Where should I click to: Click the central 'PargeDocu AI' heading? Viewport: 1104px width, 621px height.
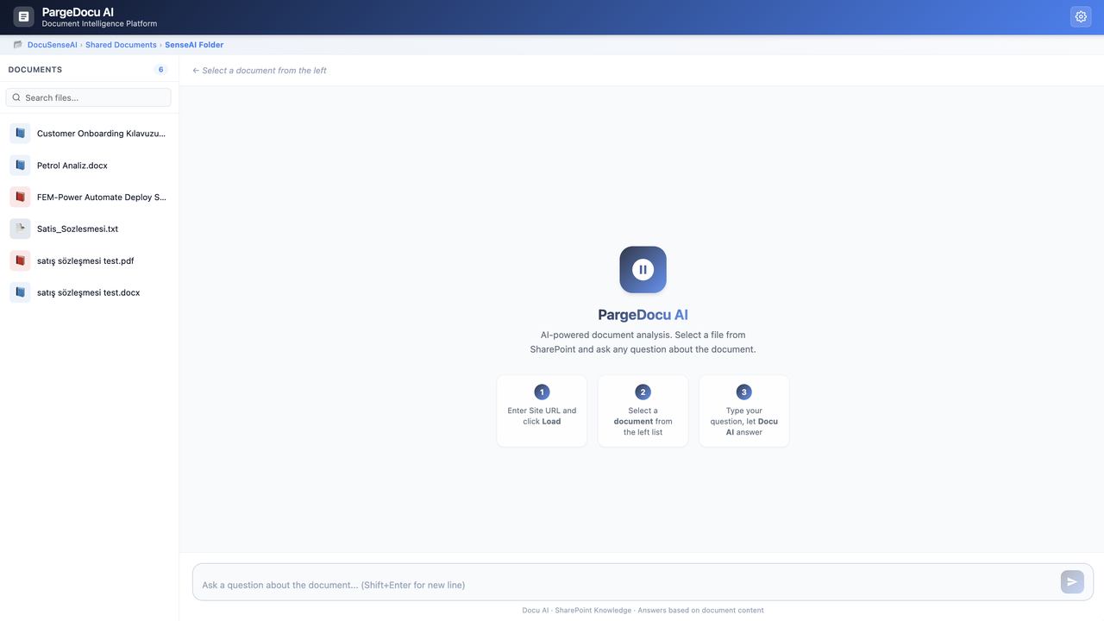[643, 315]
